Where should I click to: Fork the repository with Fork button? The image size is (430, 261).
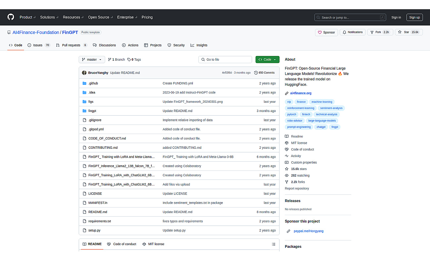[x=380, y=32]
